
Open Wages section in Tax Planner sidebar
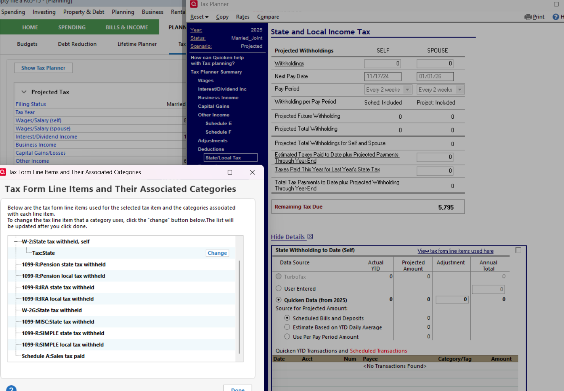point(206,81)
